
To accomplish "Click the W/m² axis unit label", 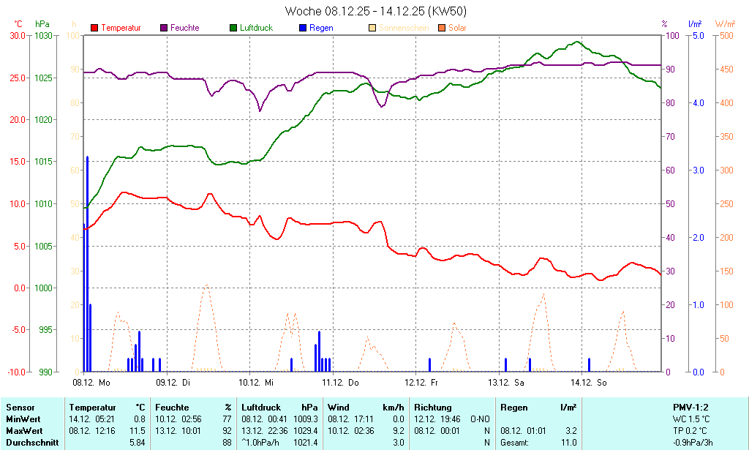I will pyautogui.click(x=725, y=24).
